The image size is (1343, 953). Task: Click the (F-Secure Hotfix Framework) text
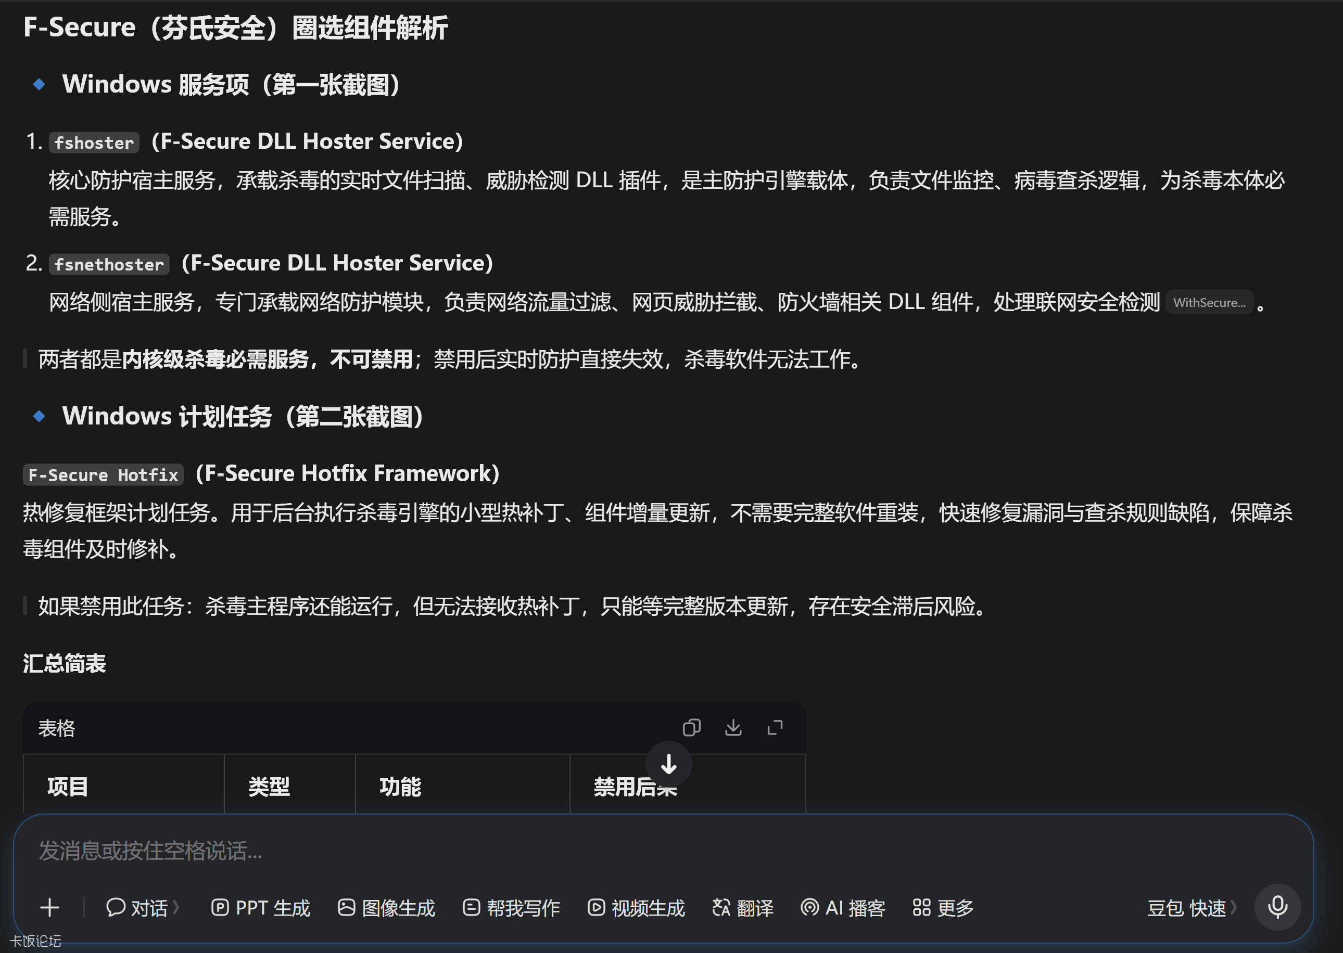point(347,473)
